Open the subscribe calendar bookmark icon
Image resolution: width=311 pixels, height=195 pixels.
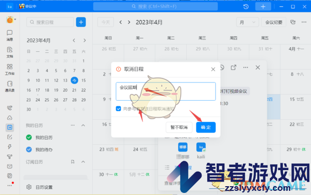click(73, 162)
